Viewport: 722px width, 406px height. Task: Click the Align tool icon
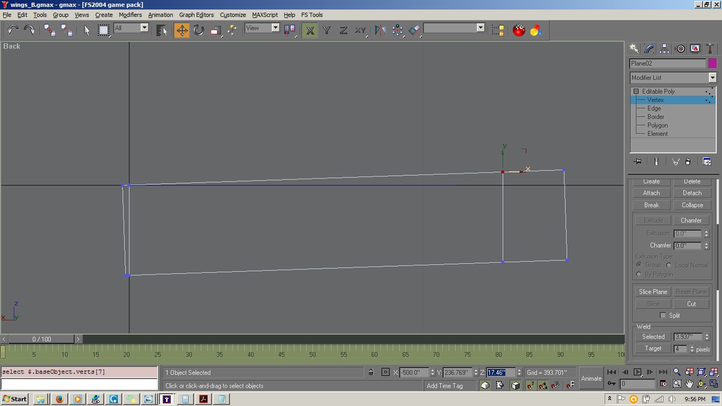tap(414, 30)
